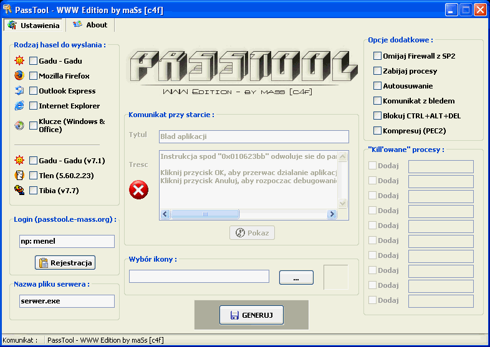This screenshot has height=347, width=490.
Task: Enable Kompresuj (PEC2) checkbox
Action: coord(377,131)
